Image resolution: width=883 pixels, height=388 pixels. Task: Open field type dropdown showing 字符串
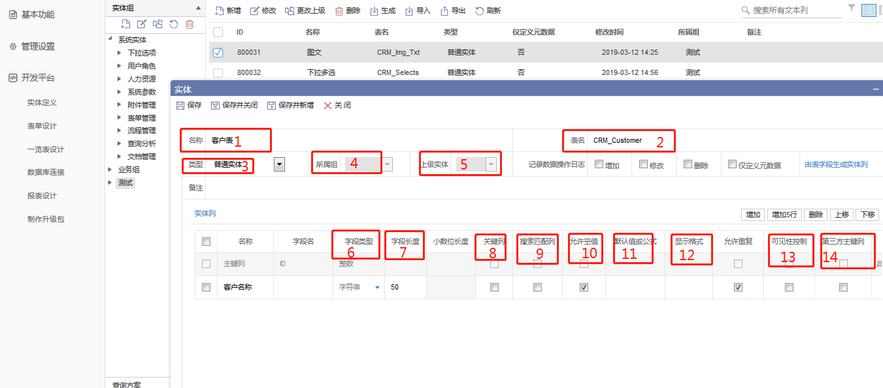pyautogui.click(x=377, y=287)
